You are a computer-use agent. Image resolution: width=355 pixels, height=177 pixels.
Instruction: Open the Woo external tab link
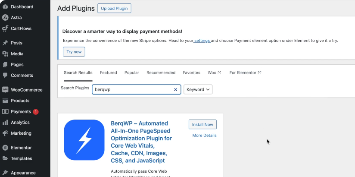pos(215,73)
